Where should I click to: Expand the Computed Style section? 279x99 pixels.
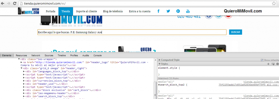[x=160, y=60]
